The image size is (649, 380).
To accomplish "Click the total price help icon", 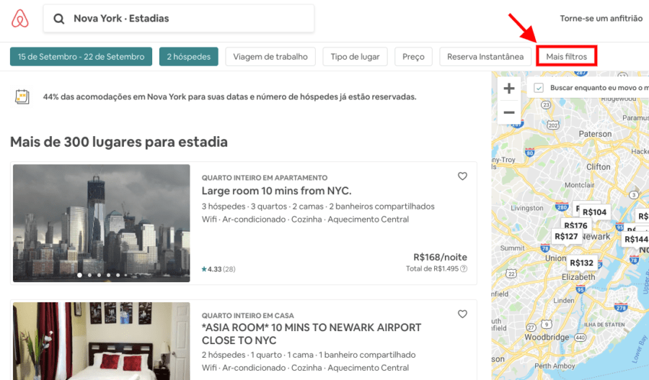I will pos(464,269).
